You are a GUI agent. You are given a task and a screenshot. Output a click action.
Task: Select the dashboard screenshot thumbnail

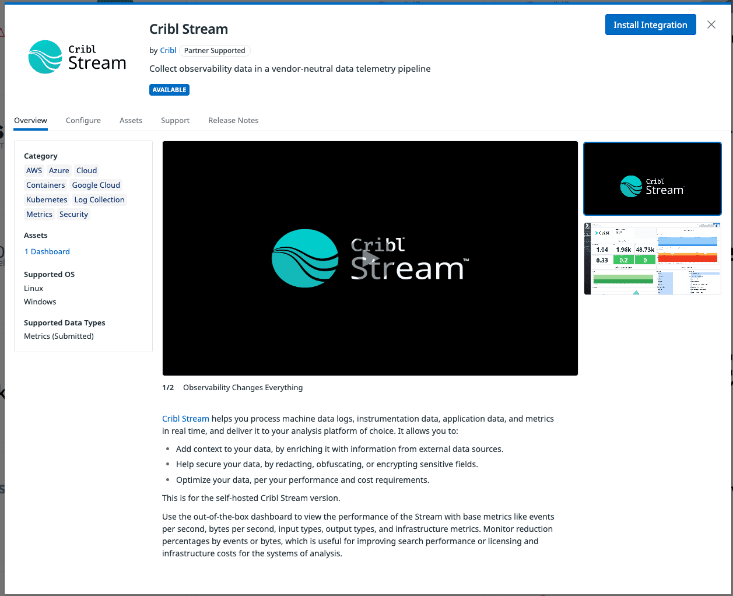point(653,258)
